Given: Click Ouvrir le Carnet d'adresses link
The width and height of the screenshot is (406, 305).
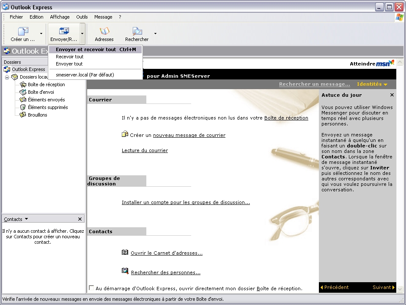Looking at the screenshot, I should [x=167, y=253].
